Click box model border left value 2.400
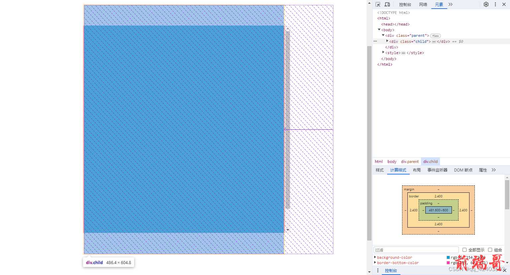 pos(414,210)
